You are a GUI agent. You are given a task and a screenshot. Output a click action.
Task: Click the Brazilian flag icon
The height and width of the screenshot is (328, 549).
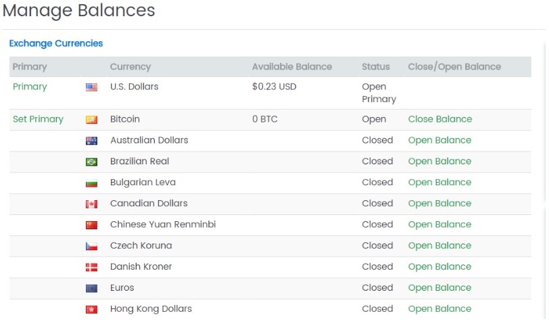[91, 162]
